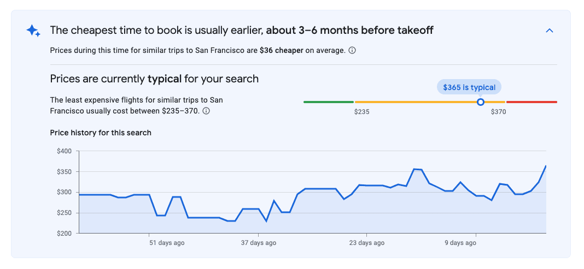Click the orange typical-price range segment
Viewport: 584px width, 269px height.
pyautogui.click(x=416, y=102)
